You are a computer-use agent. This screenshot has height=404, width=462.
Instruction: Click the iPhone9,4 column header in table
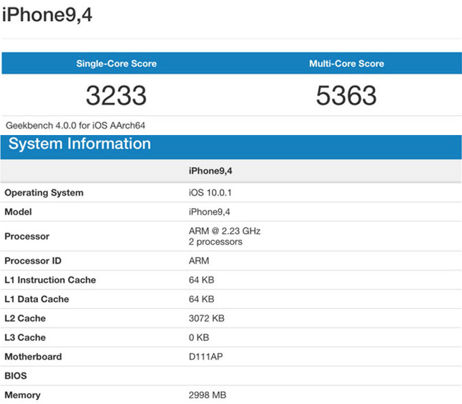pyautogui.click(x=210, y=171)
